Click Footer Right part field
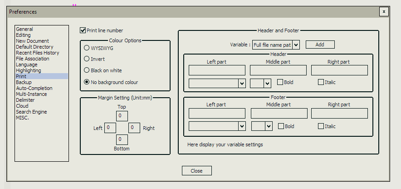 339,113
